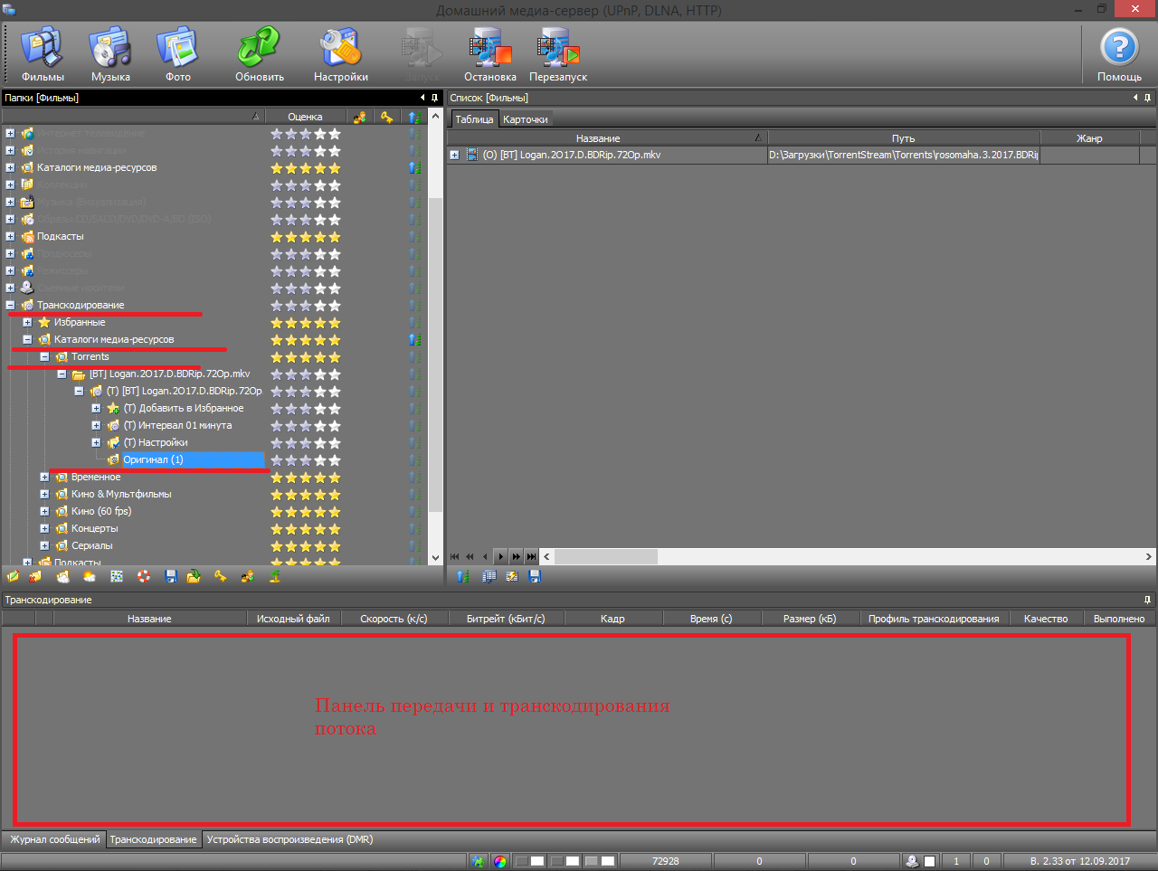Open the Музыка (Music) section

(110, 52)
